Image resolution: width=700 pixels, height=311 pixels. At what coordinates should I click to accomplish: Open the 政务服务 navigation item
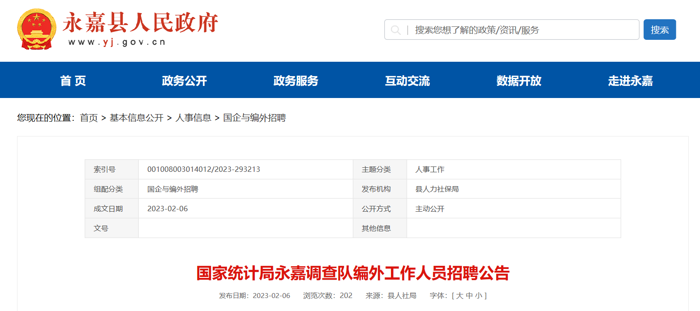[296, 81]
